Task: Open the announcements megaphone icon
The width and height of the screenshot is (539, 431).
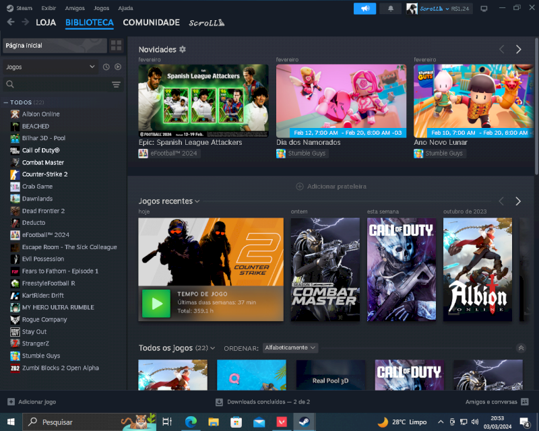Action: click(364, 9)
